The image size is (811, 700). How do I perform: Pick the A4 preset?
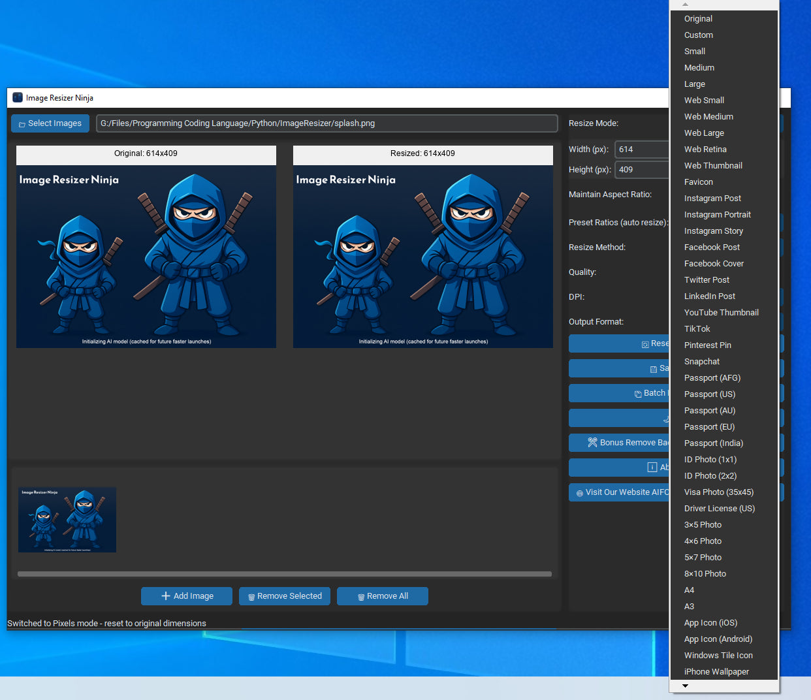pos(724,590)
